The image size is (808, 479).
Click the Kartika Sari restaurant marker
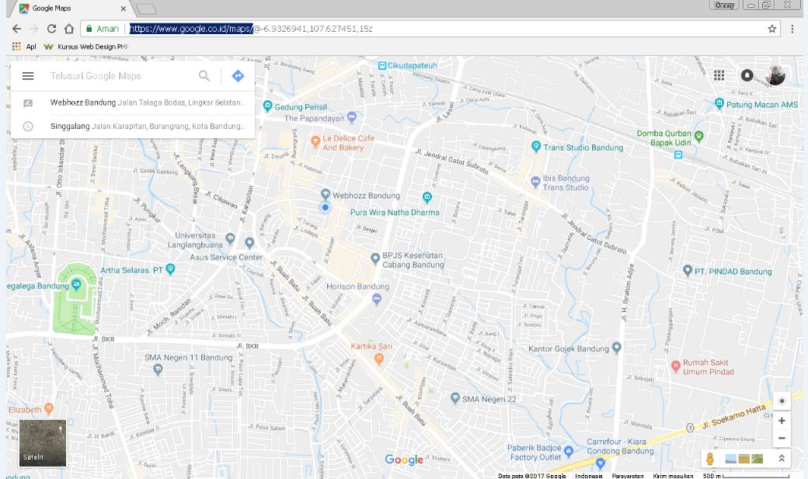[379, 359]
